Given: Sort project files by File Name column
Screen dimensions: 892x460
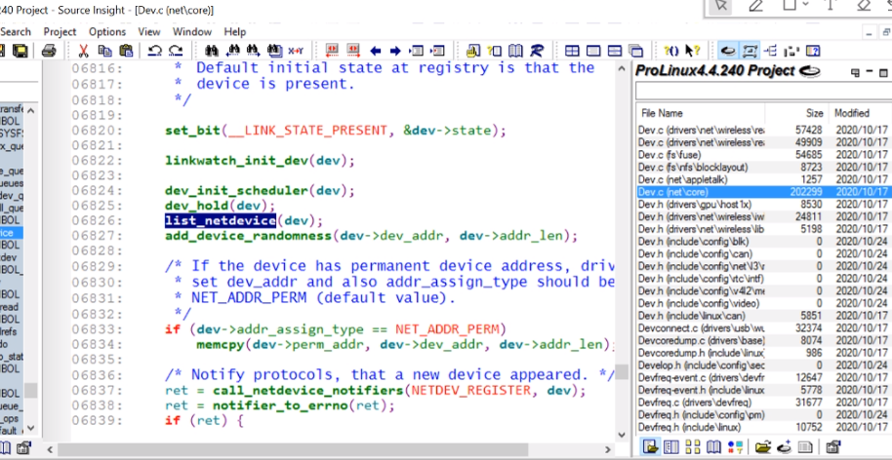Looking at the screenshot, I should tap(700, 113).
